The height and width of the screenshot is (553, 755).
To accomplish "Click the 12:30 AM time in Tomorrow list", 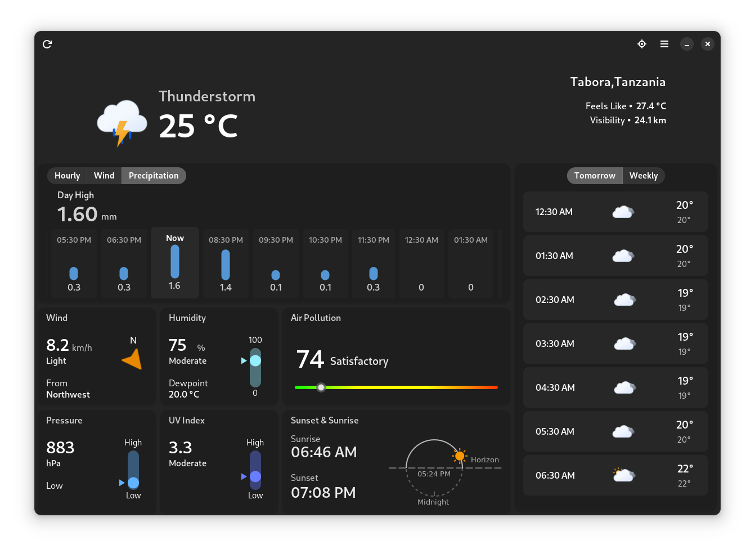I will [554, 212].
